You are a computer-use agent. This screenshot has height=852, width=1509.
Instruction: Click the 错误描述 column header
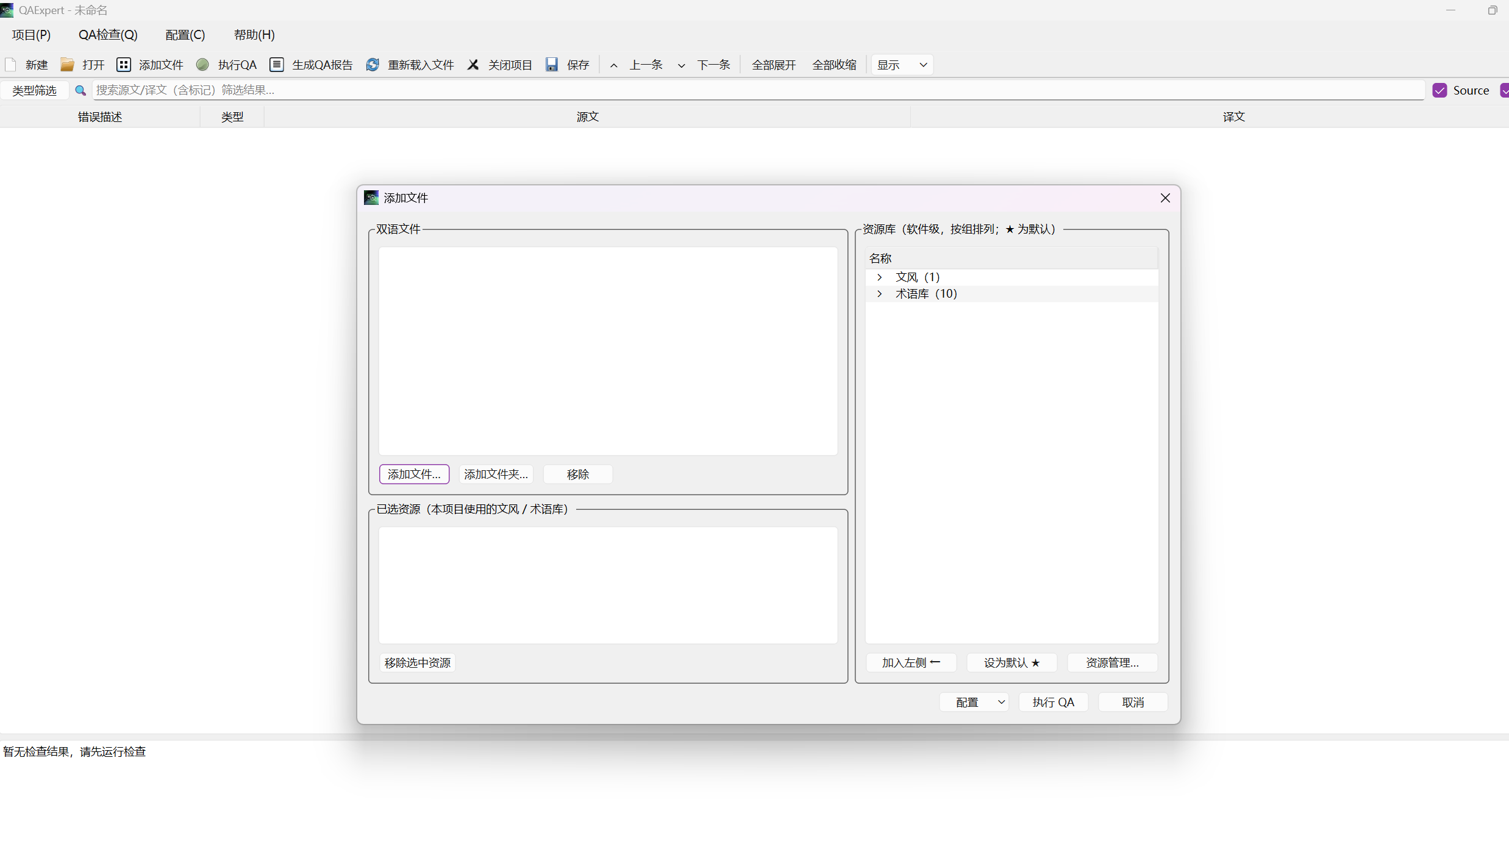100,116
